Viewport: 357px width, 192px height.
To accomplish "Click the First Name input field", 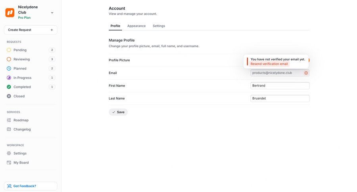I will coord(280,86).
